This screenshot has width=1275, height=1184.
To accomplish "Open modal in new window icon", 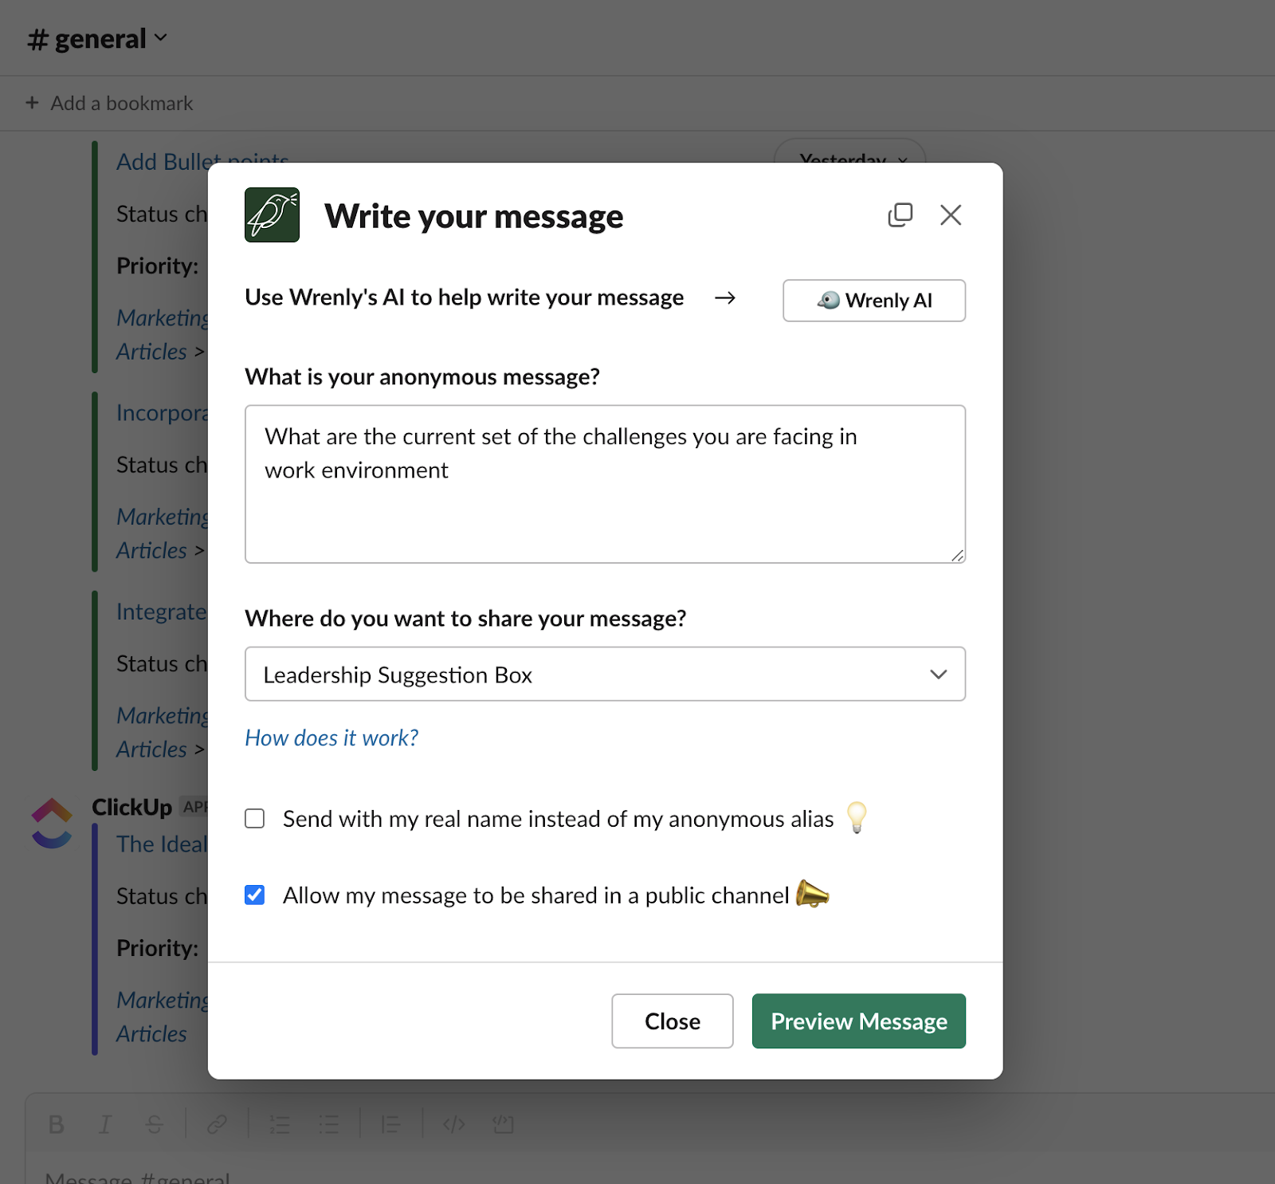I will point(900,214).
